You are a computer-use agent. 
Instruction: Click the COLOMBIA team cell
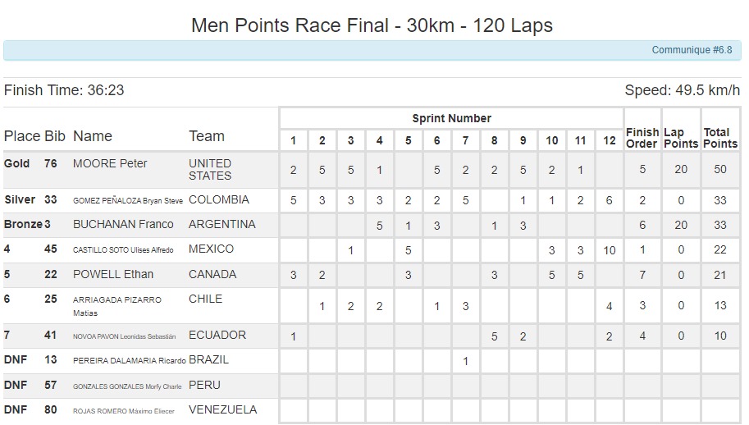(218, 199)
